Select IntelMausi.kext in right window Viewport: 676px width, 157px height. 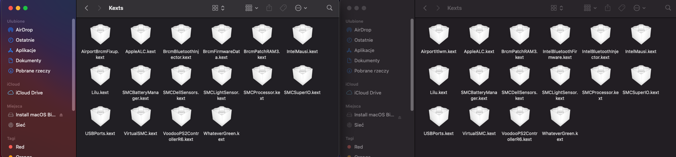tap(641, 39)
